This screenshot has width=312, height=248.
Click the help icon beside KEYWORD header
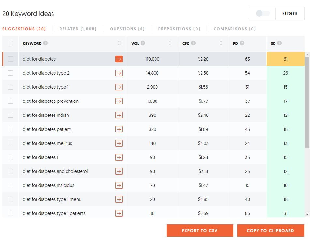(x=45, y=43)
